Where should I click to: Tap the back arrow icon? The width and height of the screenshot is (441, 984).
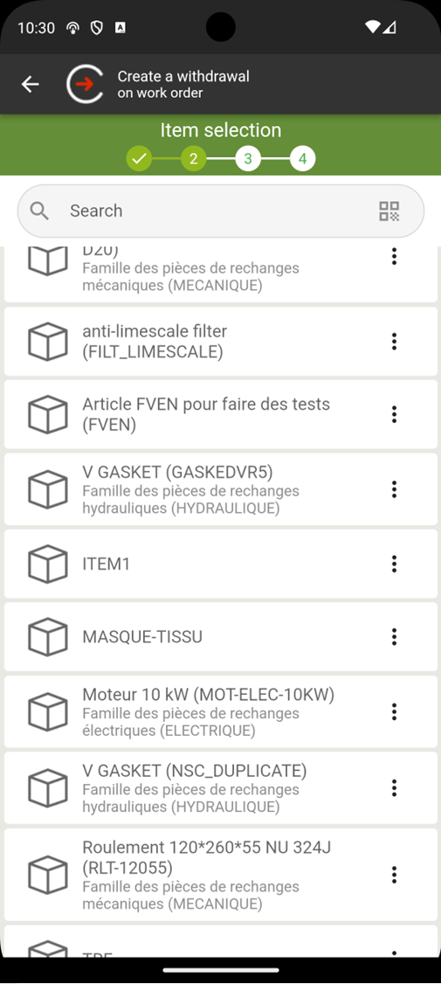pos(30,84)
